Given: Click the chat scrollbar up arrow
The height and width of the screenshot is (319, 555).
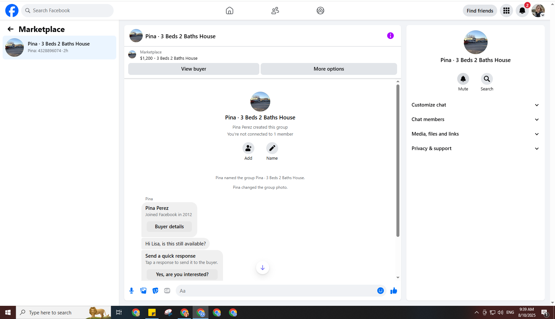Looking at the screenshot, I should point(398,81).
